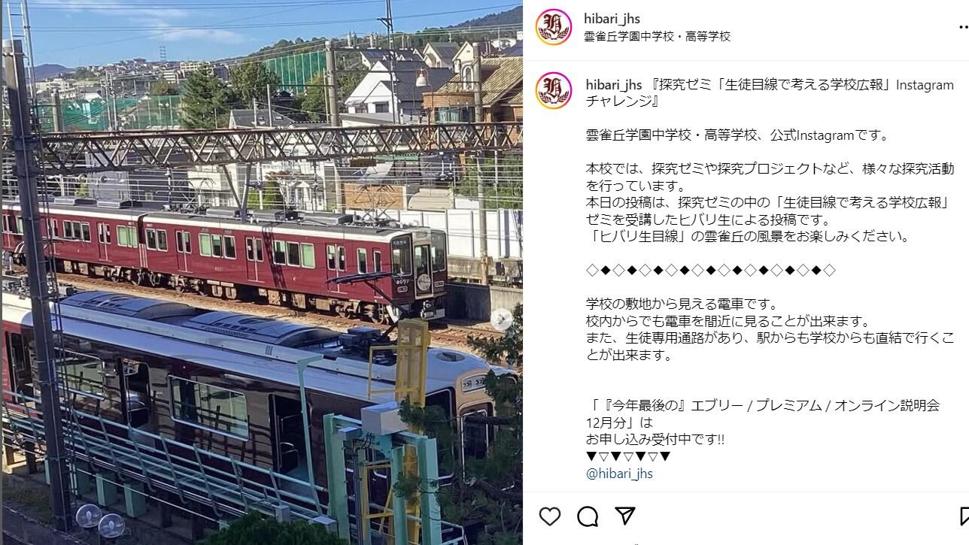The height and width of the screenshot is (545, 969).
Task: Like the post with the heart icon
Action: pos(550,516)
